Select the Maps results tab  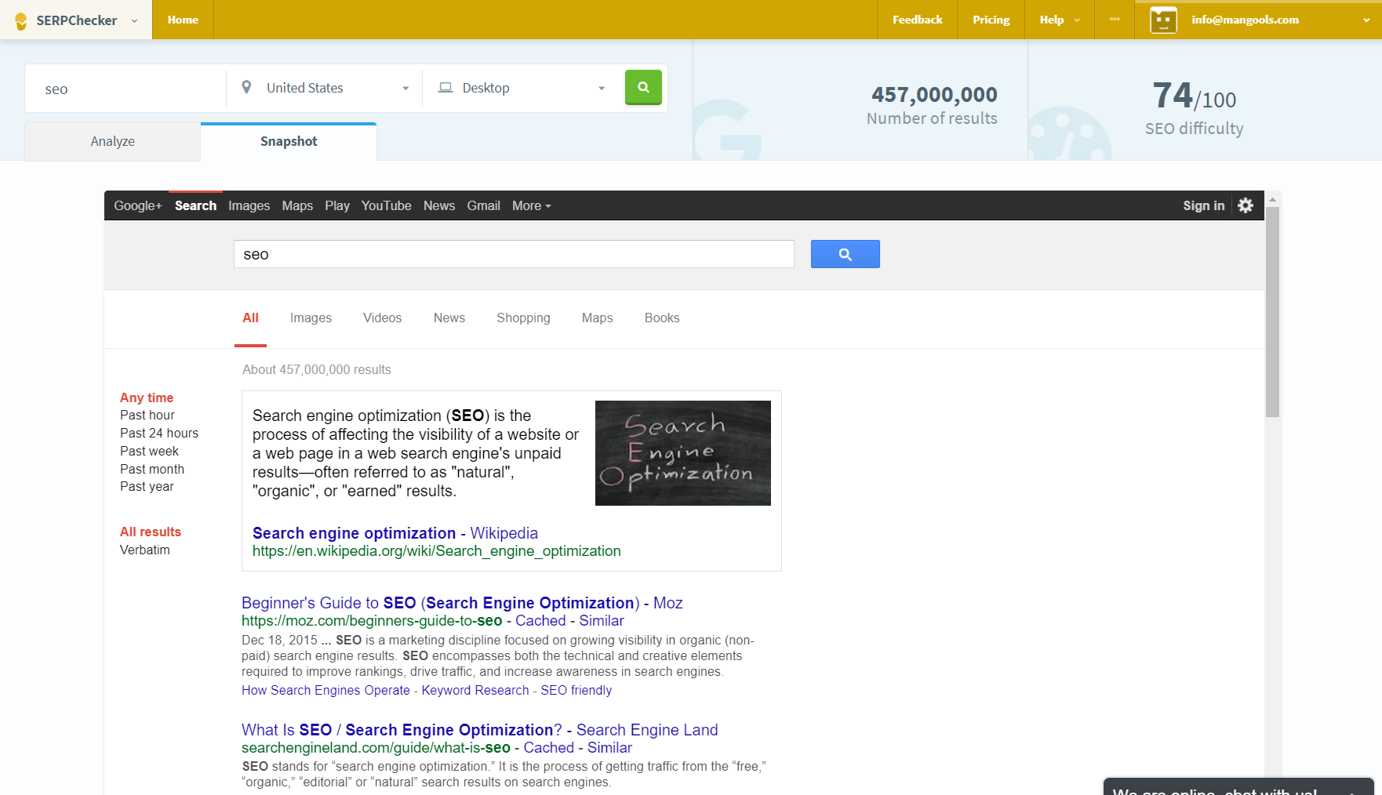[597, 318]
